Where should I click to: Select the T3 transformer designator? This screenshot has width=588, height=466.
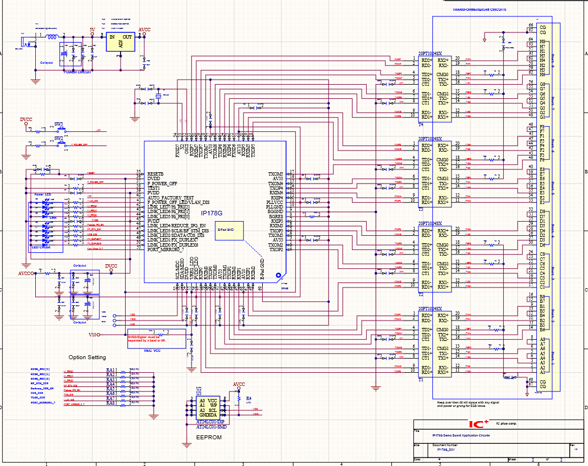click(421, 210)
